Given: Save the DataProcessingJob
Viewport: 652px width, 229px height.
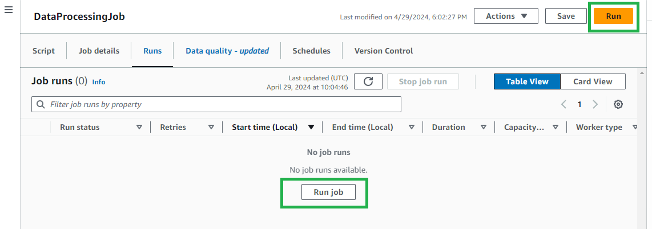Looking at the screenshot, I should 566,16.
